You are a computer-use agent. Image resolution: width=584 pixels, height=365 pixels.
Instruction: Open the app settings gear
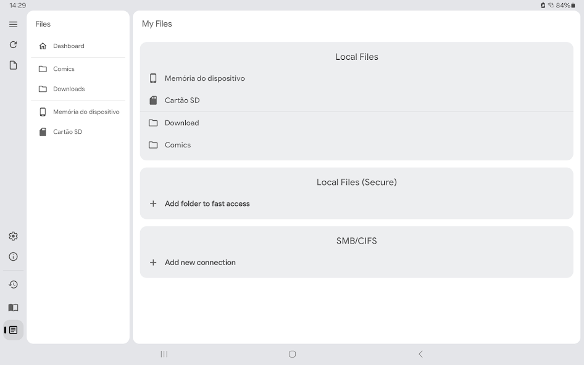click(13, 236)
